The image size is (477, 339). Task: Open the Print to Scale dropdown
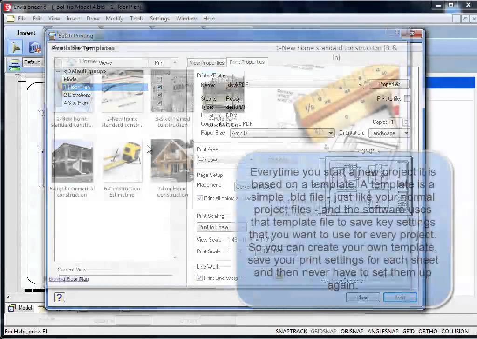[221, 227]
